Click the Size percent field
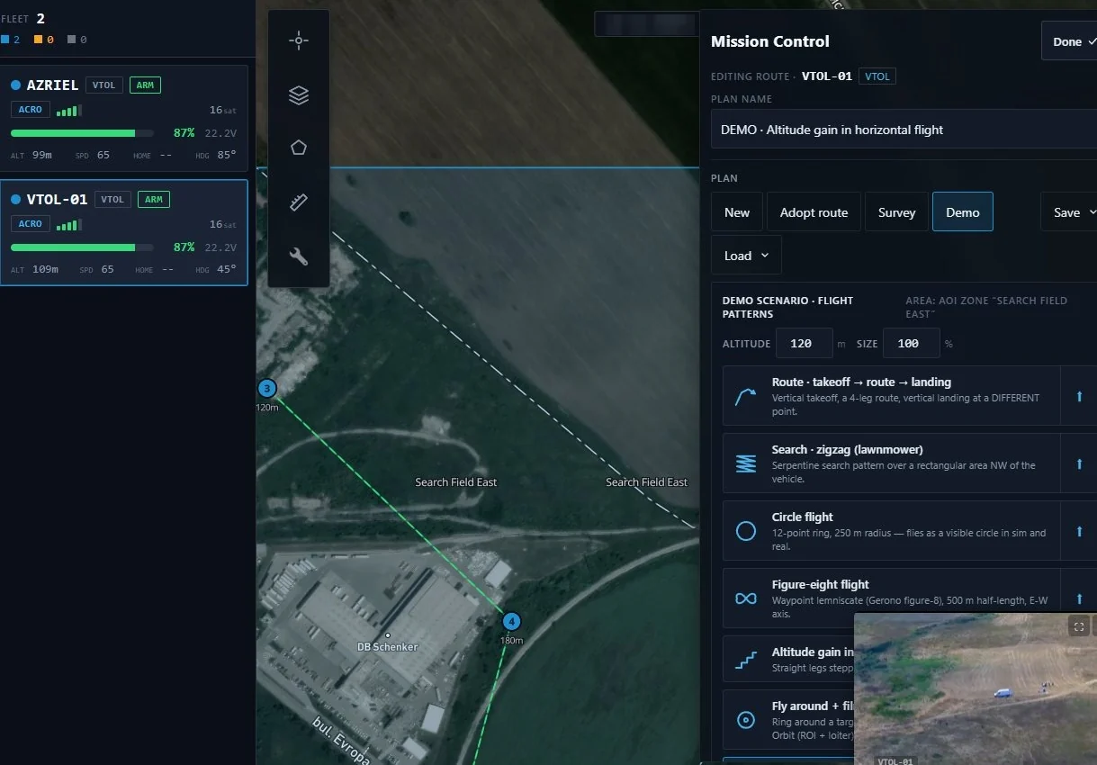This screenshot has height=765, width=1097. click(x=912, y=343)
